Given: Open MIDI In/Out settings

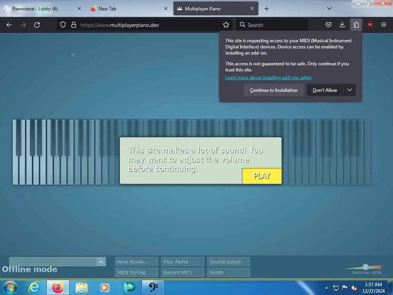Looking at the screenshot, I should click(136, 272).
